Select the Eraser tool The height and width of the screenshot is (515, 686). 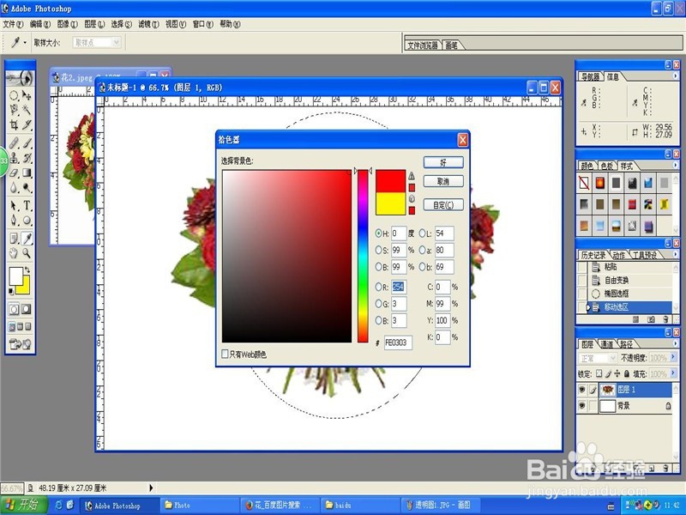pyautogui.click(x=14, y=173)
